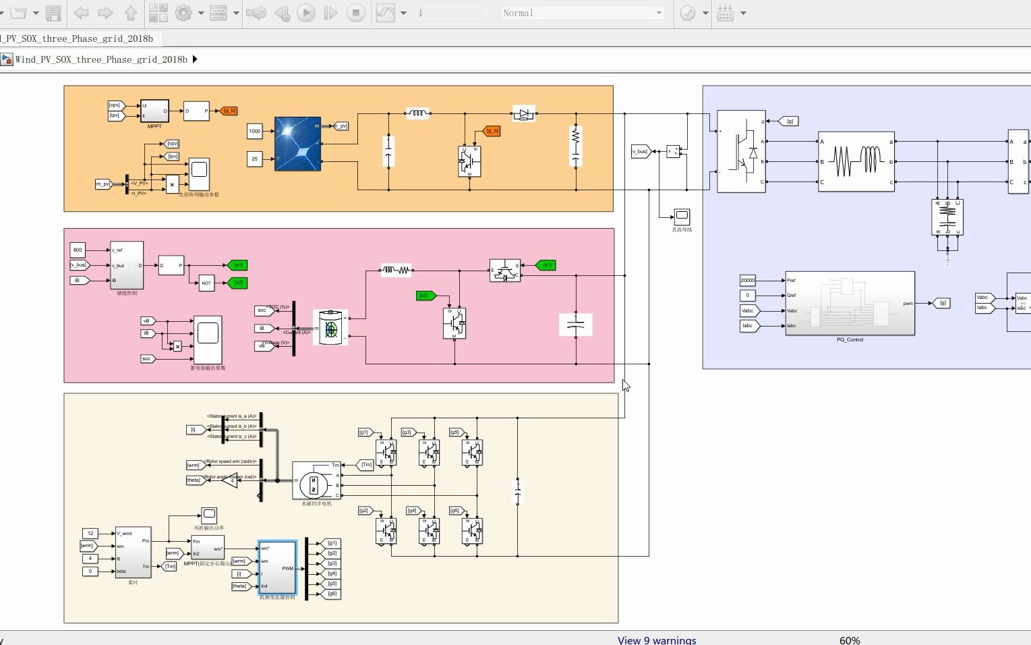Open the Library Browser
This screenshot has width=1031, height=645.
click(158, 13)
